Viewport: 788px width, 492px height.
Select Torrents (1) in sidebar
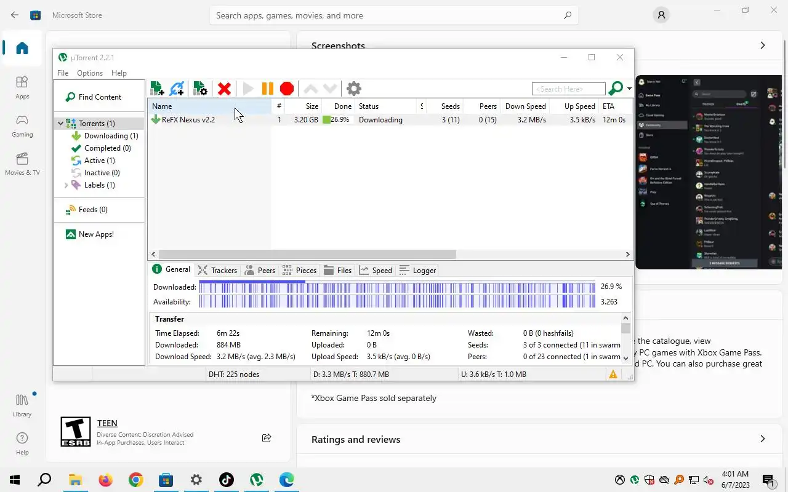(97, 124)
